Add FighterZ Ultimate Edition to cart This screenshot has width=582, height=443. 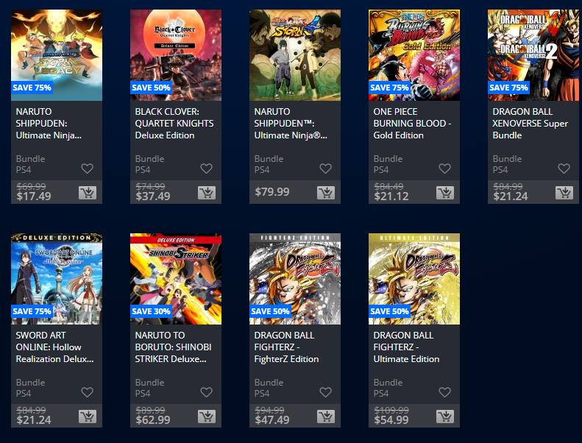[445, 417]
